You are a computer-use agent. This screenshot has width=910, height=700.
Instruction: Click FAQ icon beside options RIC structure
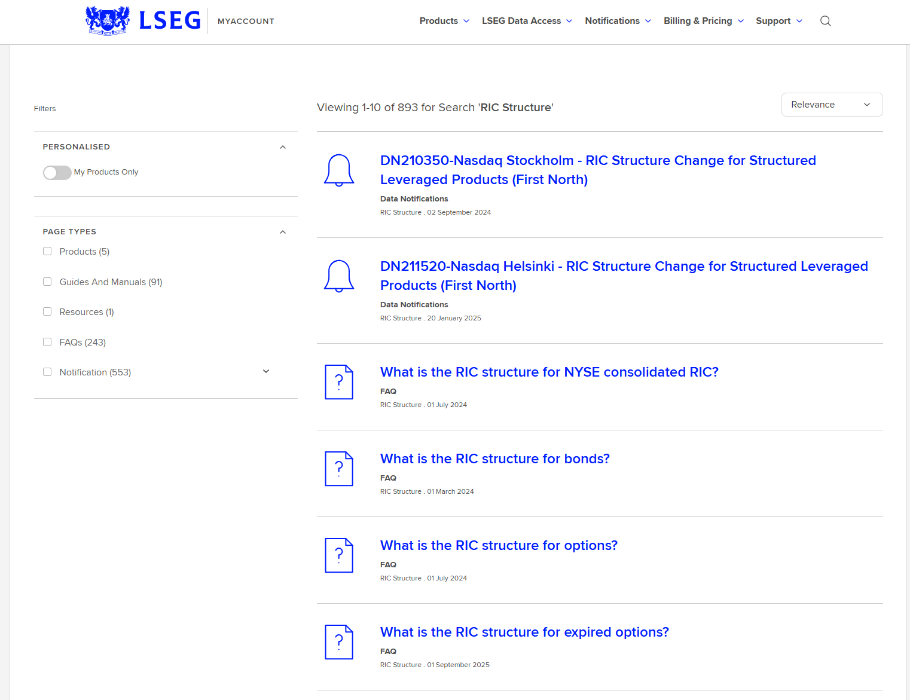[339, 555]
